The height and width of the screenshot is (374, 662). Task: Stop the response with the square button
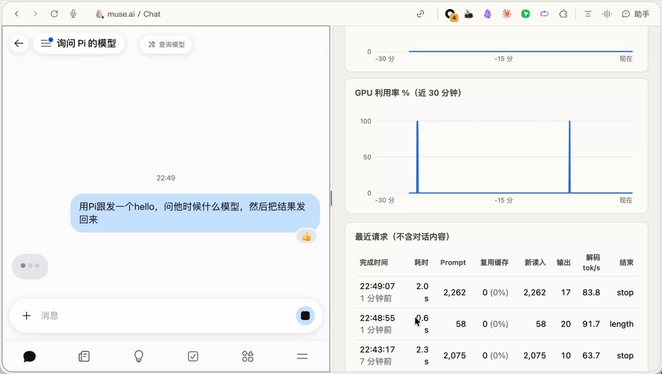[305, 316]
